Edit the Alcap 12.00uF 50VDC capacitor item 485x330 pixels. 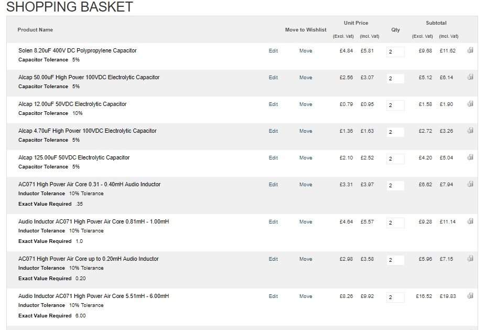tap(273, 104)
